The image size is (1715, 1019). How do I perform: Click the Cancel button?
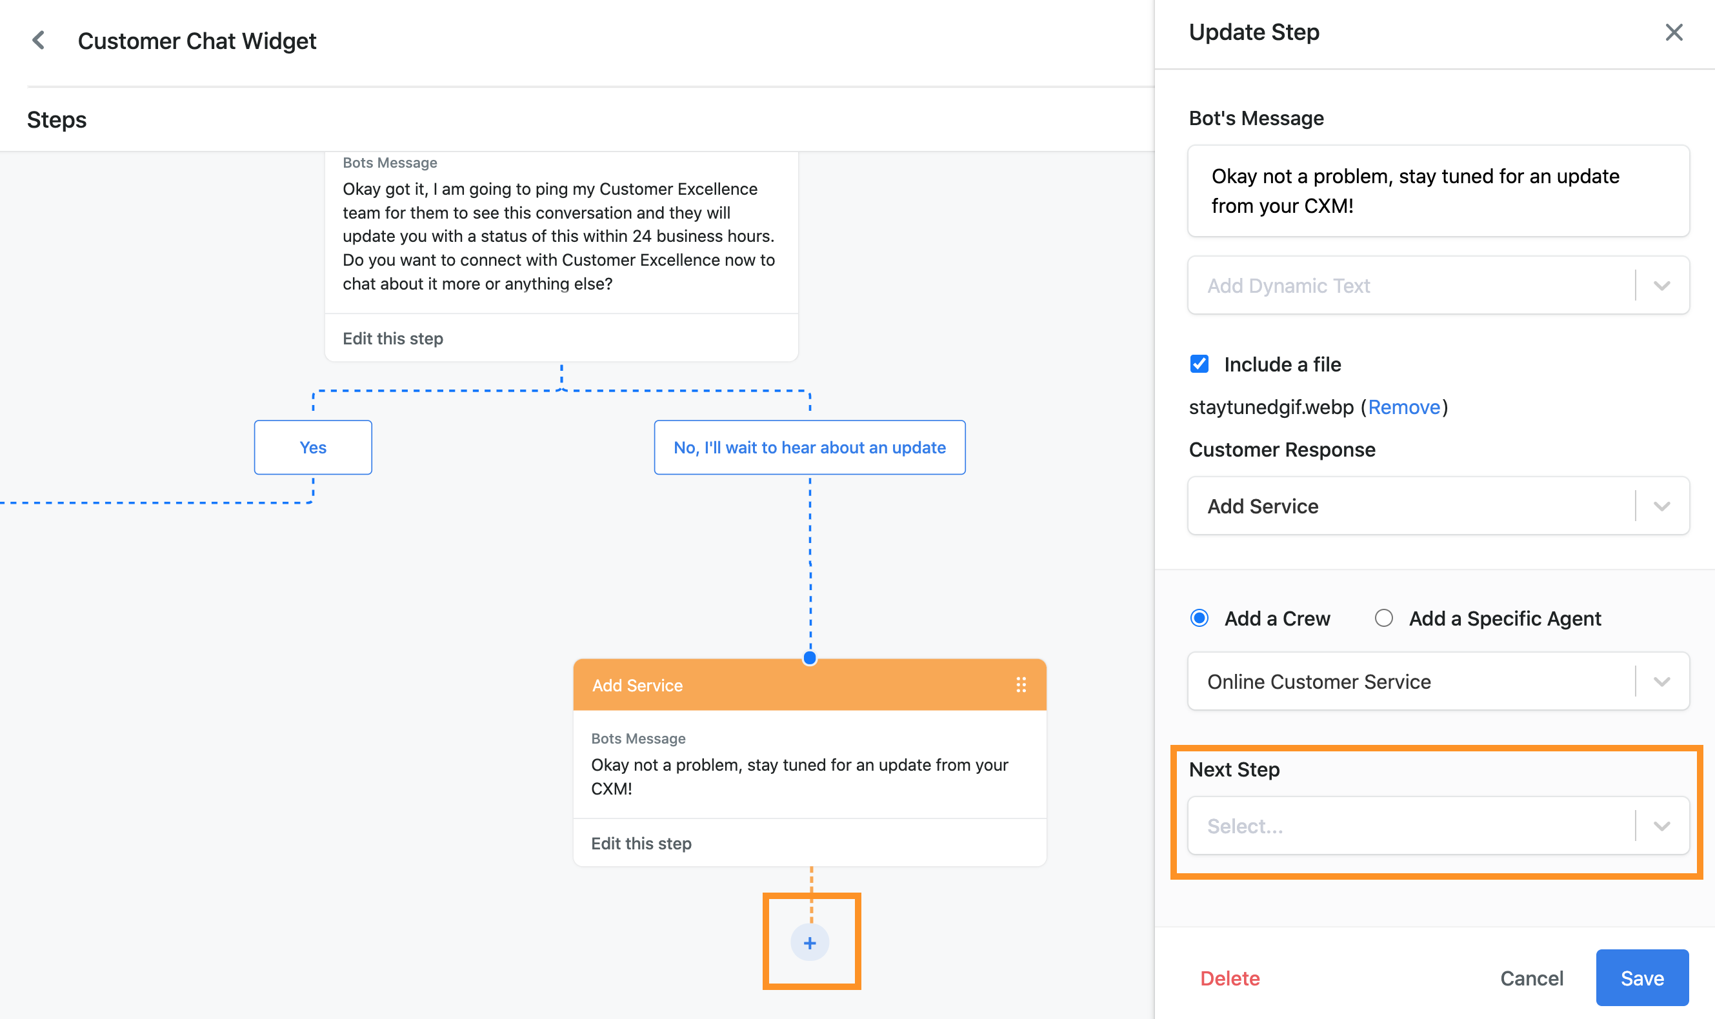pos(1531,978)
